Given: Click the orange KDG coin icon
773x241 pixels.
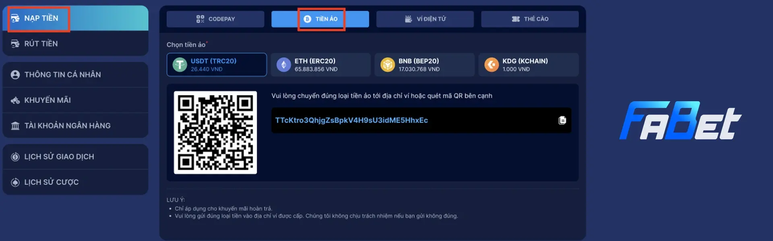Looking at the screenshot, I should click(x=492, y=65).
